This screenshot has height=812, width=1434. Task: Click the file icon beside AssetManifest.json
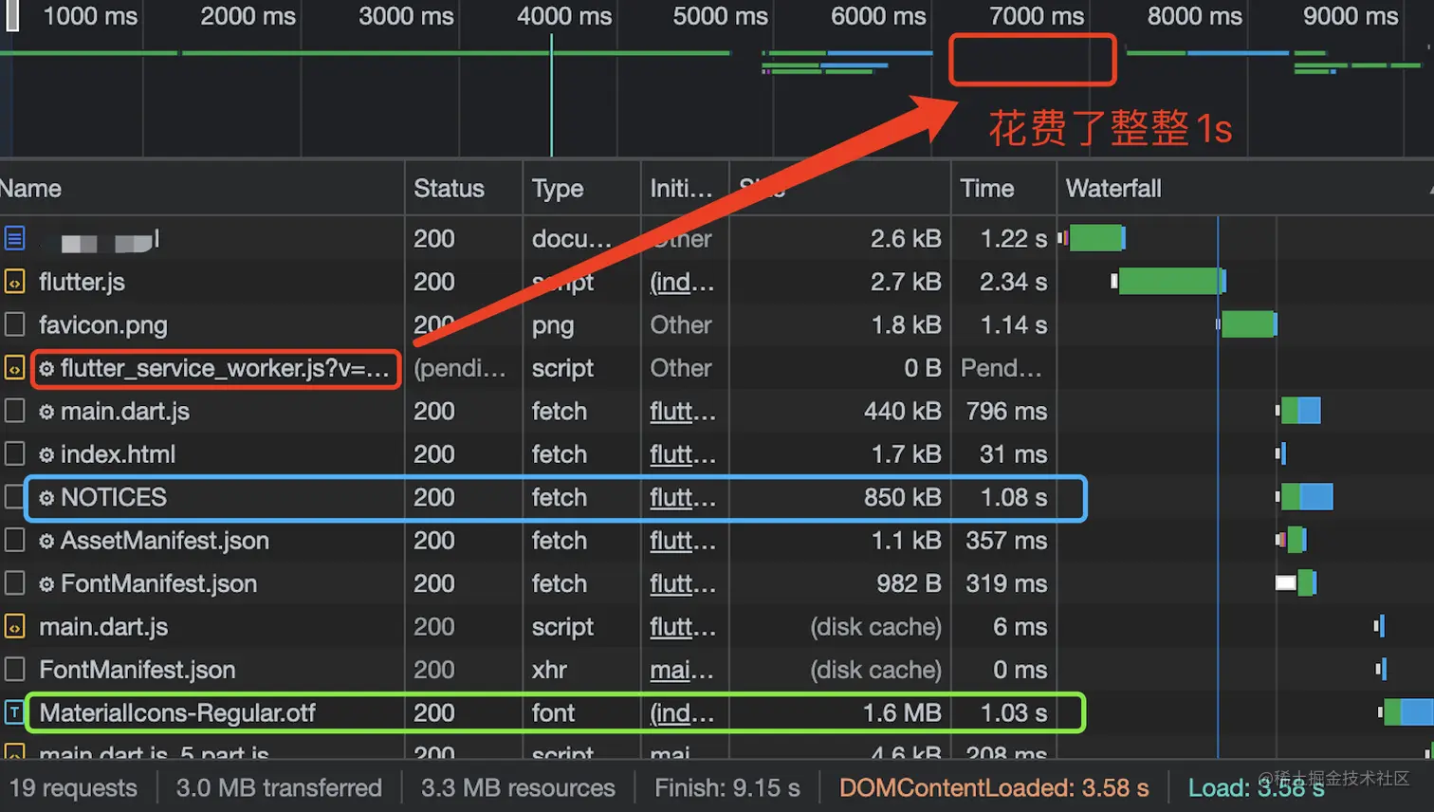coord(14,541)
